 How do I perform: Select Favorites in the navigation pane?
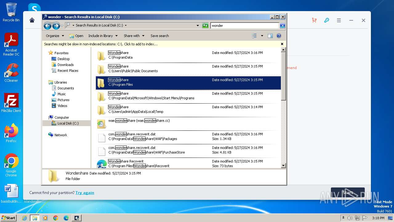(x=61, y=53)
